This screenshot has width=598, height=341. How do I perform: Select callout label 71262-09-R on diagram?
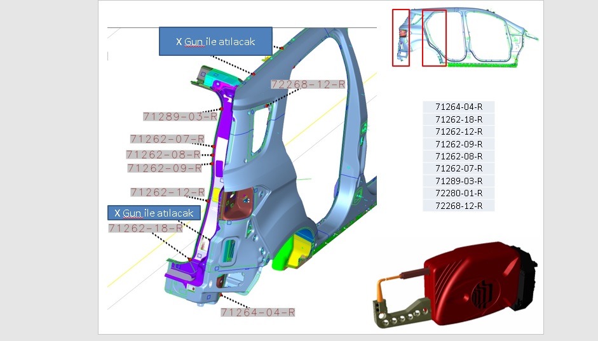pos(165,168)
